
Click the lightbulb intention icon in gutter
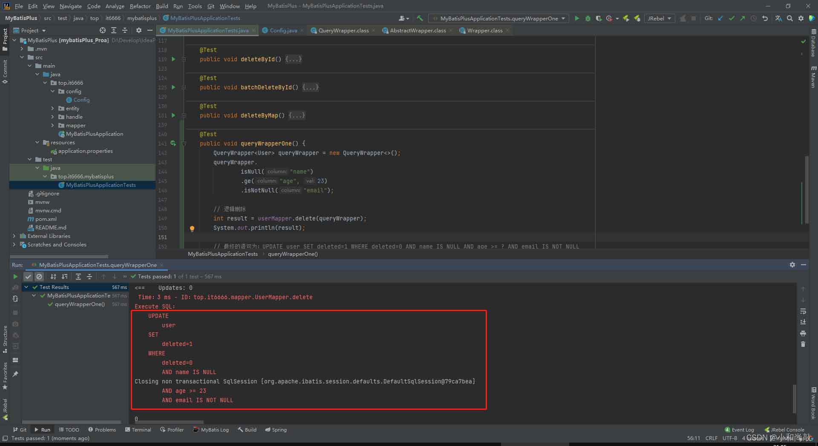pyautogui.click(x=192, y=229)
